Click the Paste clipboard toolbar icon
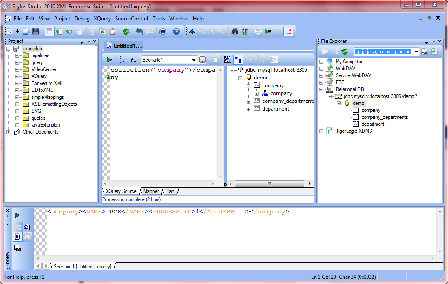The image size is (448, 284). pyautogui.click(x=113, y=32)
